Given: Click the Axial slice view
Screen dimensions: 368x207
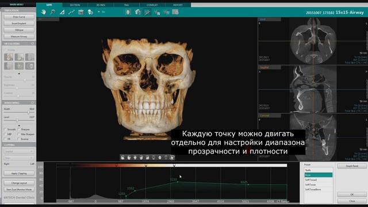Looking at the screenshot, I should coord(313,41).
